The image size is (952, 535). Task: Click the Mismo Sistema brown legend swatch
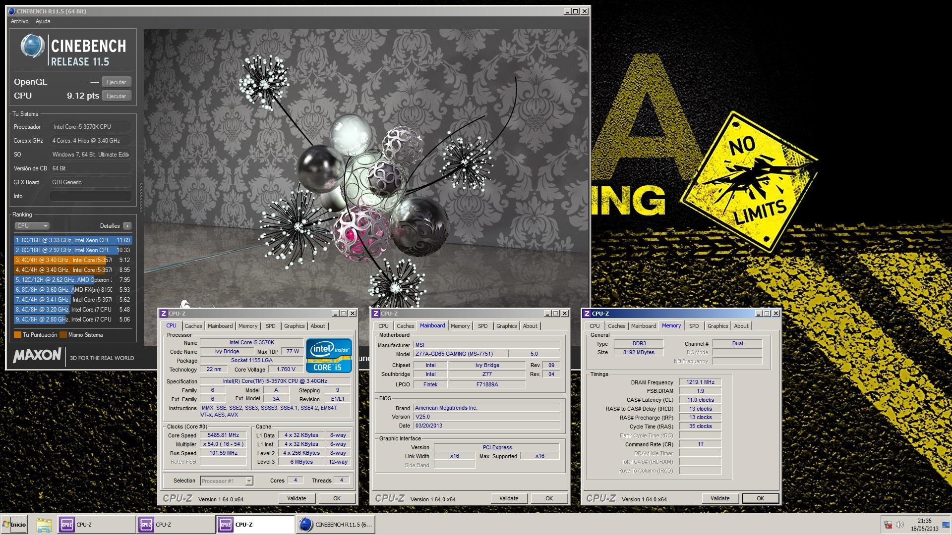63,335
